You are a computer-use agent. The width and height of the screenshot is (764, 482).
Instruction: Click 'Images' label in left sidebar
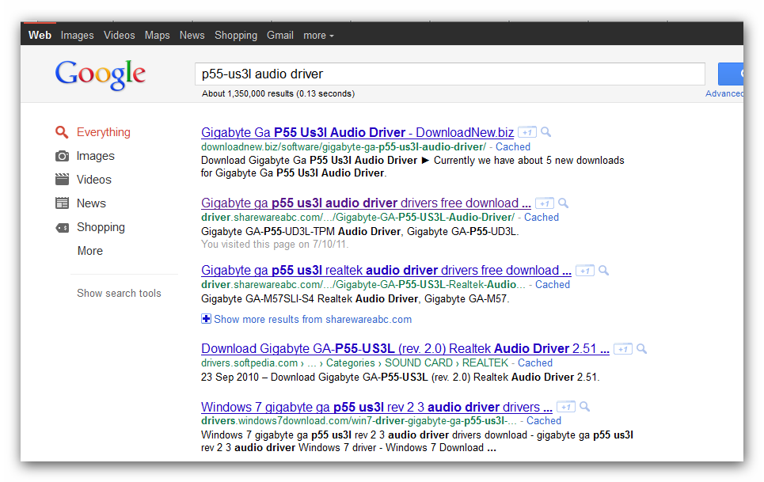(96, 156)
